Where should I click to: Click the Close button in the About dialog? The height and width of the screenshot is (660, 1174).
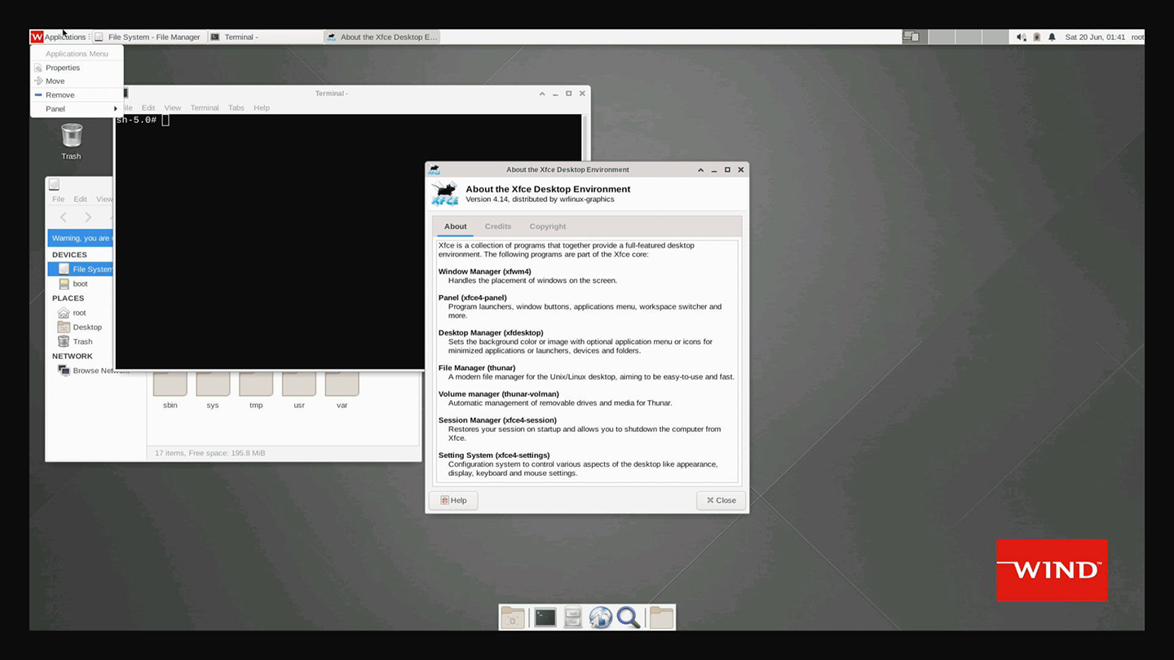tap(721, 500)
